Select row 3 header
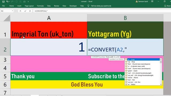The width and height of the screenshot is (171, 96). coord(5,60)
